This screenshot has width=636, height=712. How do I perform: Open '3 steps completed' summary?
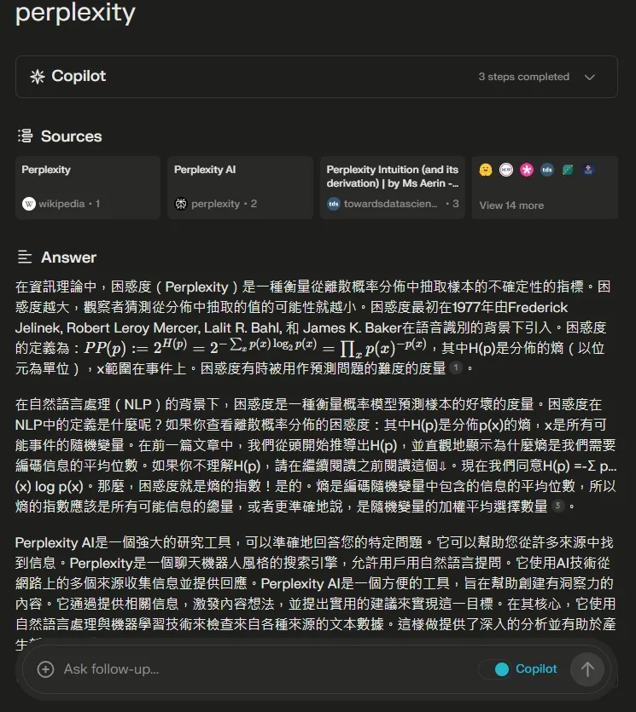(523, 77)
